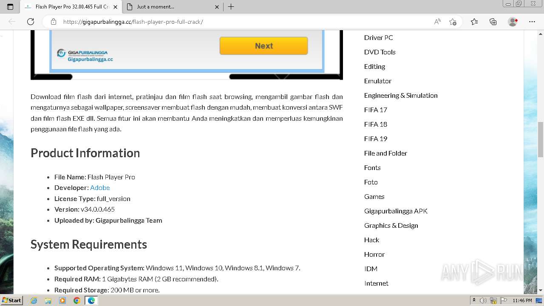
Task: Open a new tab with plus icon
Action: click(x=231, y=7)
